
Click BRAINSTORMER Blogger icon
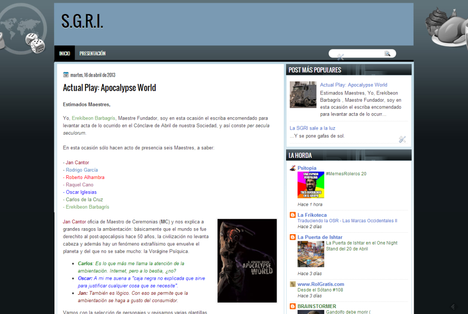293,306
